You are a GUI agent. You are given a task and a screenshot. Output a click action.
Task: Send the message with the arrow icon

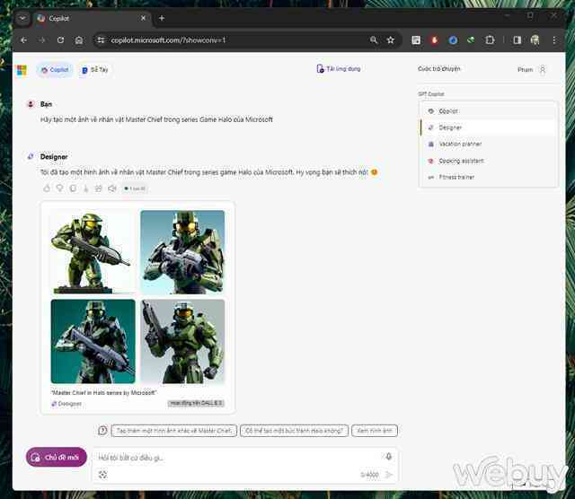pos(389,475)
